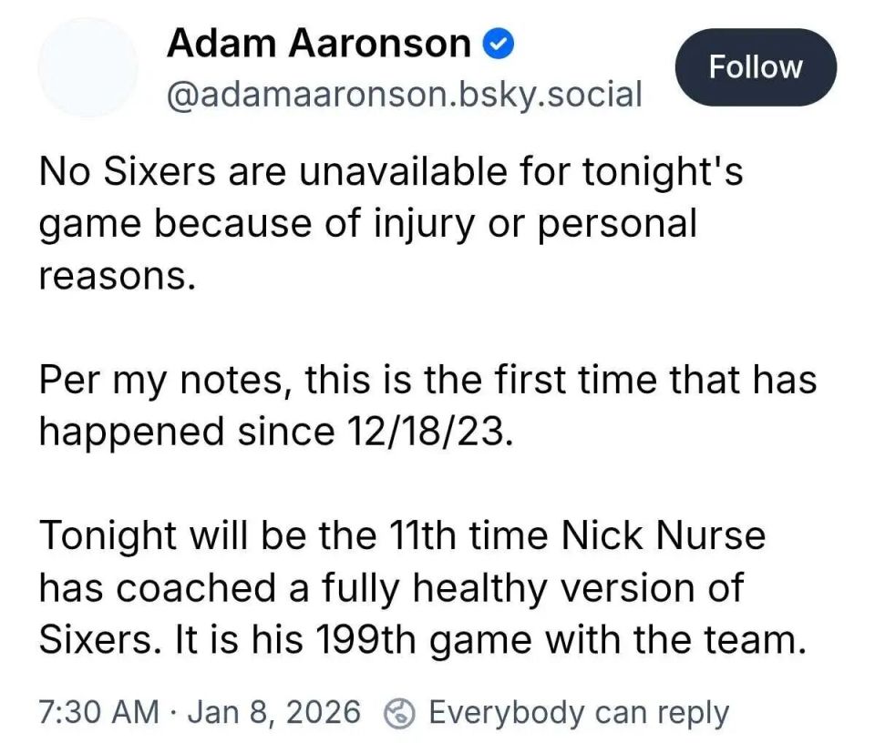
Task: Open the blank profile avatar
Action: point(87,68)
